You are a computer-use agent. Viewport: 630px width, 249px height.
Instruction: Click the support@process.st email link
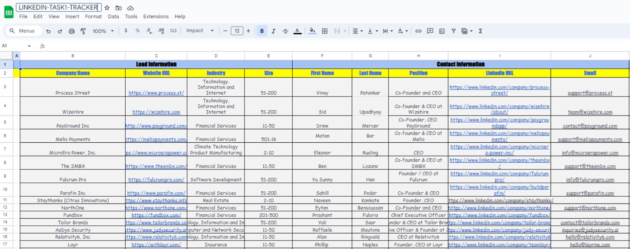590,93
